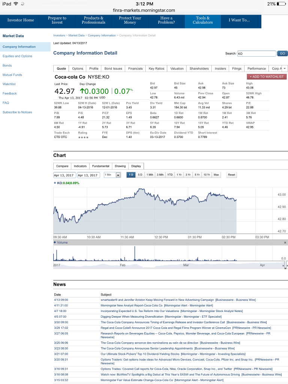Open Subscribe to Notices link

(x=17, y=112)
